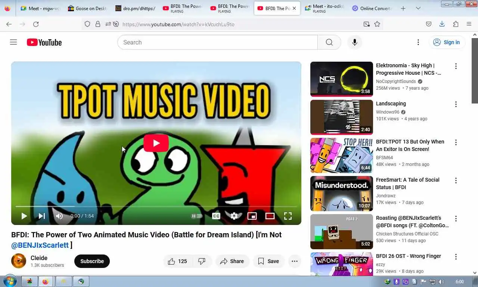
Task: Enable miniplayer mode
Action: 252,216
